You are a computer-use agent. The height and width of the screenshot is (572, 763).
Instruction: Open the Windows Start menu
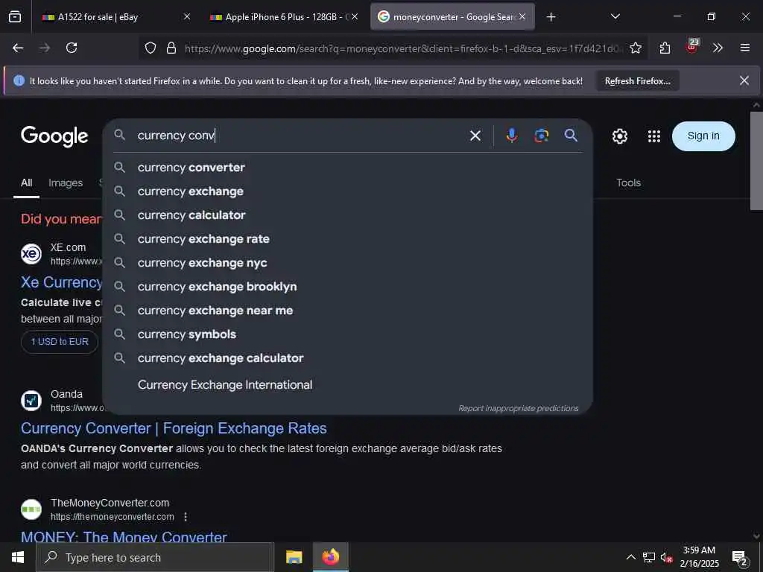(x=18, y=557)
